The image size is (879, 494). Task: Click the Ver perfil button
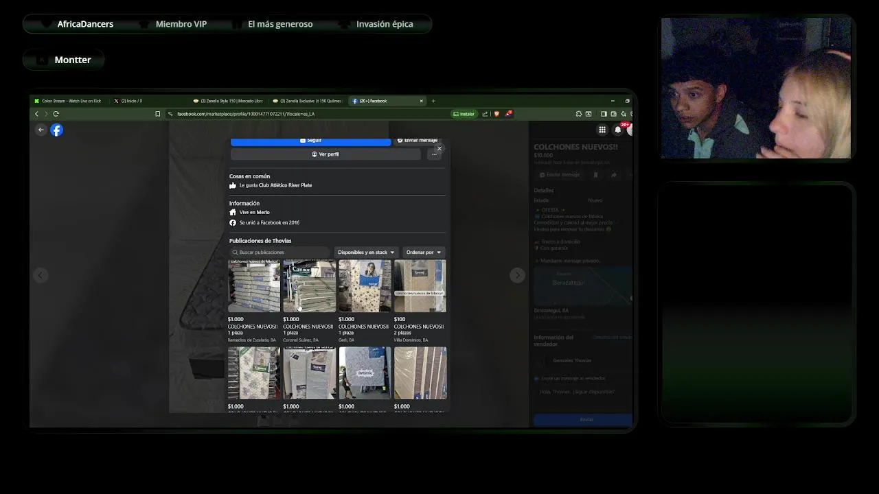click(x=326, y=154)
